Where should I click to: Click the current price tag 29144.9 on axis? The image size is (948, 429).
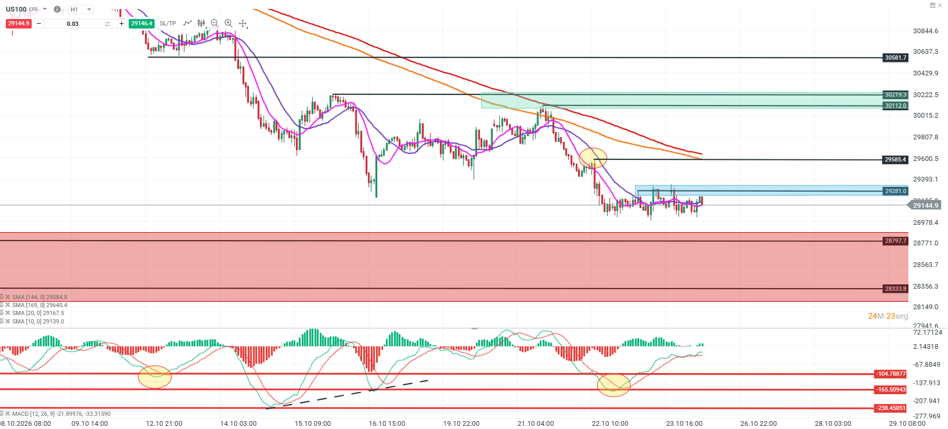click(x=924, y=206)
